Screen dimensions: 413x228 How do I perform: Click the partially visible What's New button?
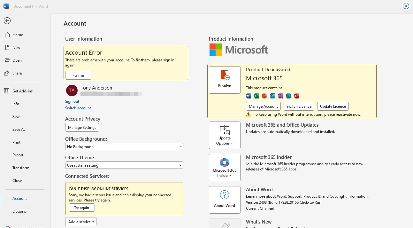(225, 223)
